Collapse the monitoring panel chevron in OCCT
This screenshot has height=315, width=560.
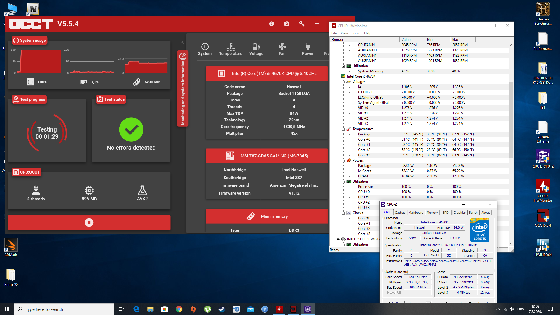[183, 42]
